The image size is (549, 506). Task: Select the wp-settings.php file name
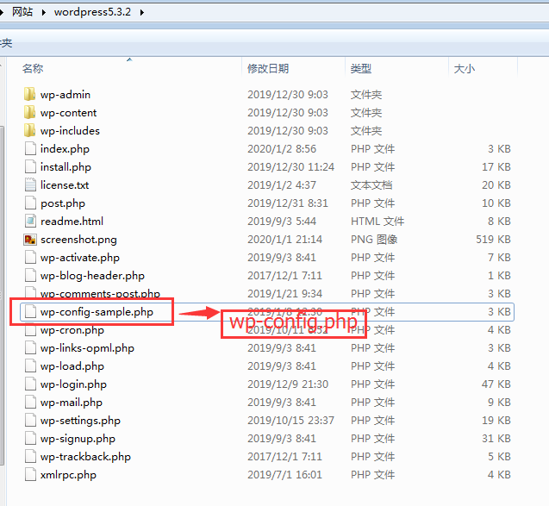[x=80, y=421]
